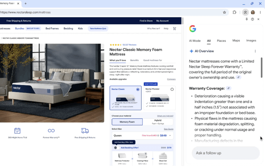
Task: Expand the Queen size dropdown
Action: (142, 135)
